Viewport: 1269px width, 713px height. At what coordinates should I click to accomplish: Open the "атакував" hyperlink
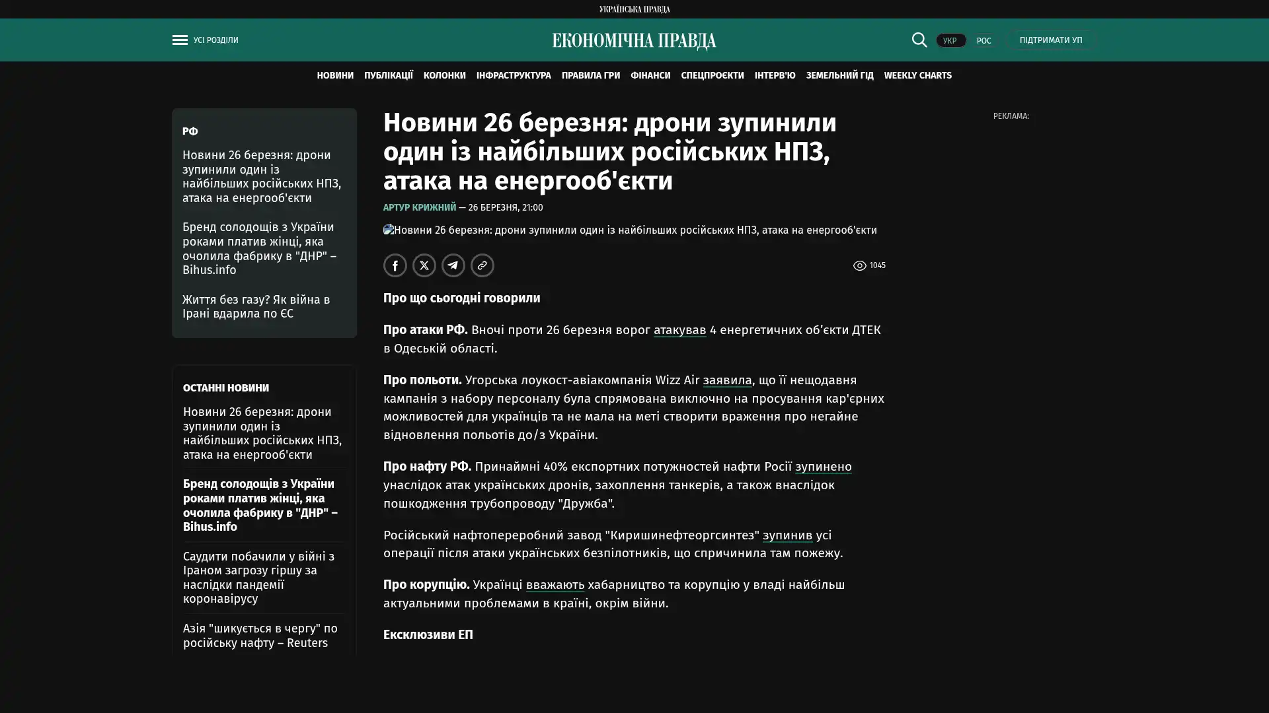point(679,330)
